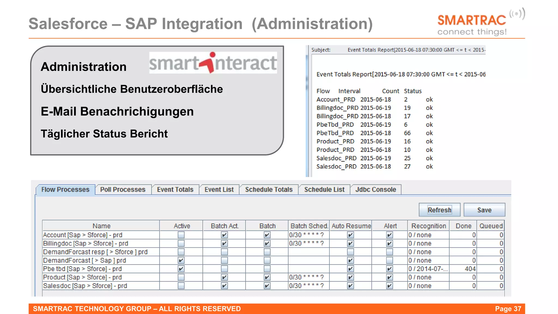
Task: Switch to the Schedule List tab
Action: coord(324,190)
